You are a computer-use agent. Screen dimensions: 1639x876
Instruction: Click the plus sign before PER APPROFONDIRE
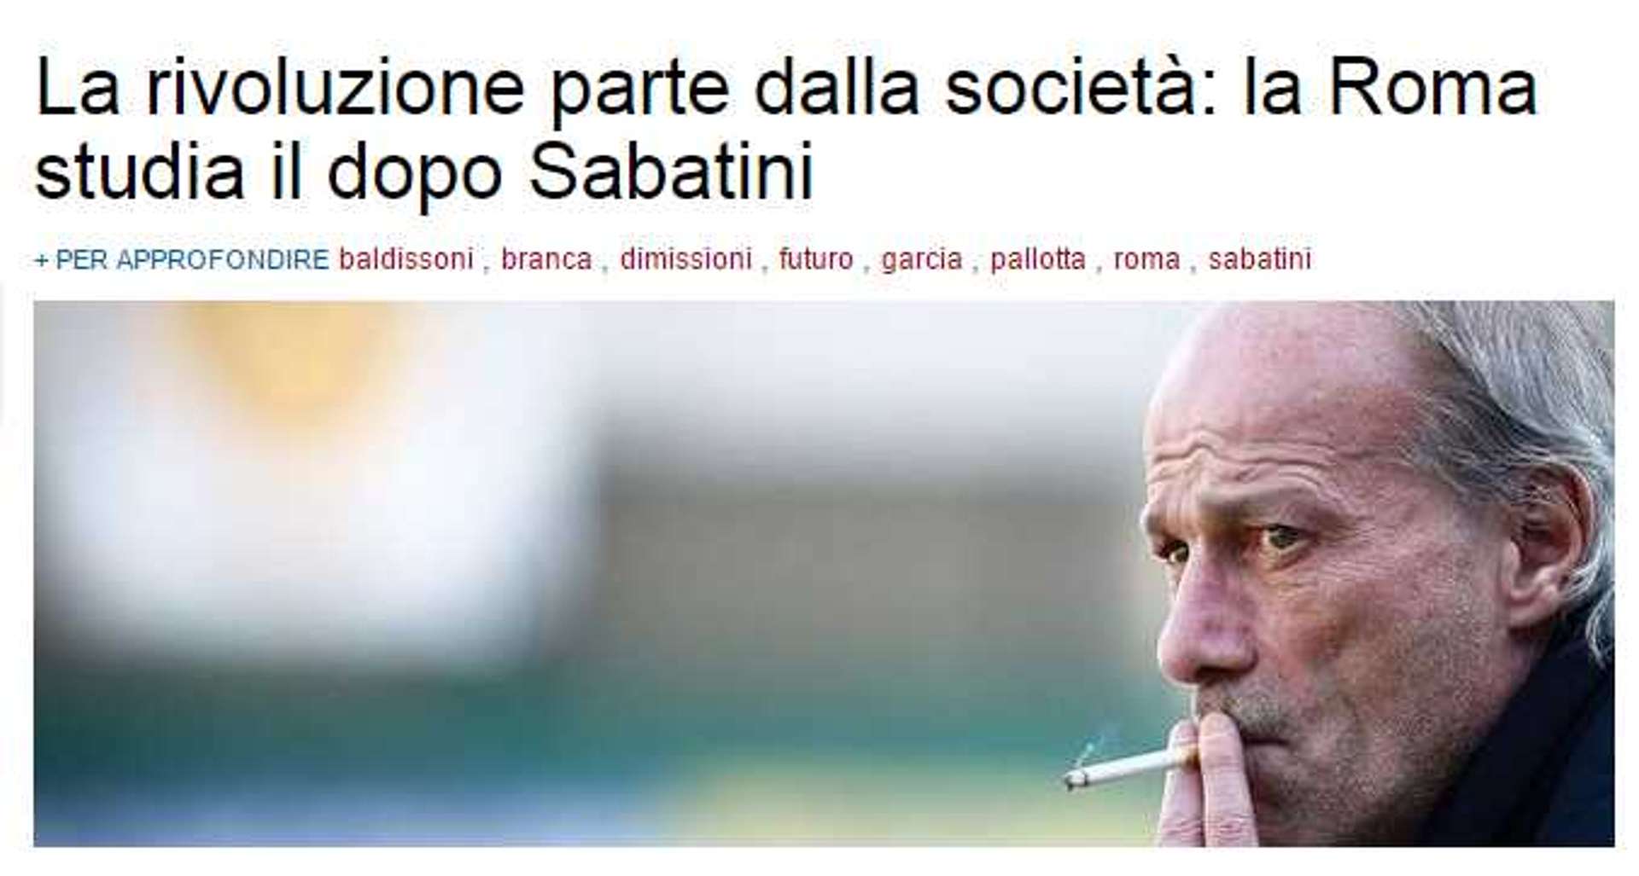[x=42, y=260]
